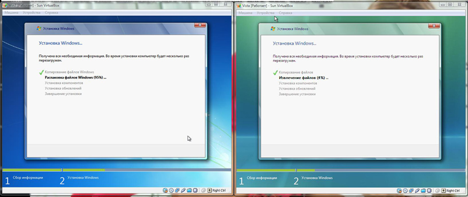Open the Устройства menu in Vista VirtualBox window
Viewport: 468px width, 197px height.
coord(266,13)
